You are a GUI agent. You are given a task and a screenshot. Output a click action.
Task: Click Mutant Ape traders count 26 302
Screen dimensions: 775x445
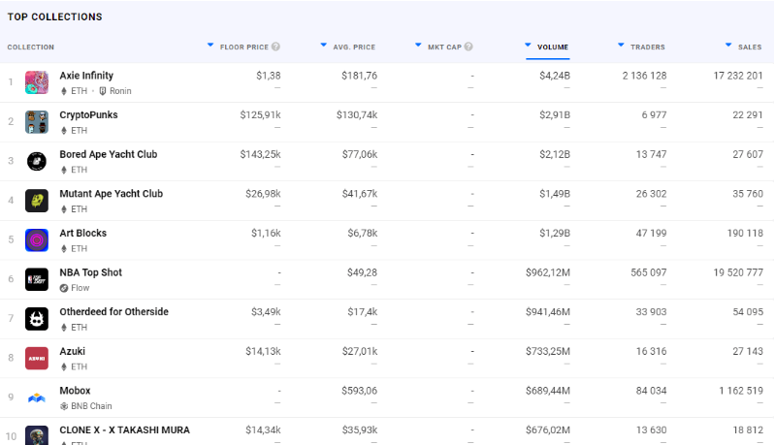(651, 194)
